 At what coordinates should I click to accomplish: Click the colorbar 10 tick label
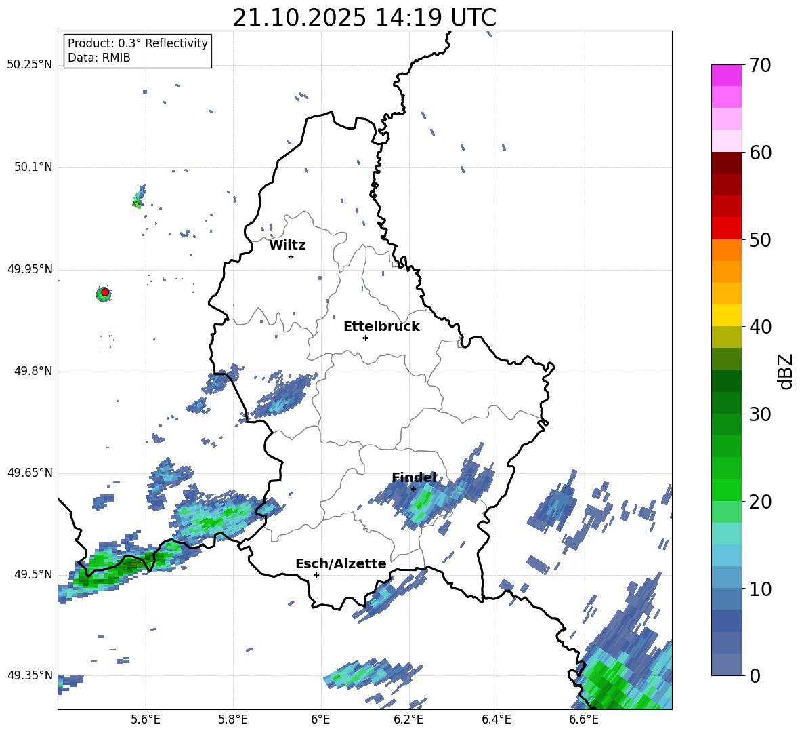[760, 589]
